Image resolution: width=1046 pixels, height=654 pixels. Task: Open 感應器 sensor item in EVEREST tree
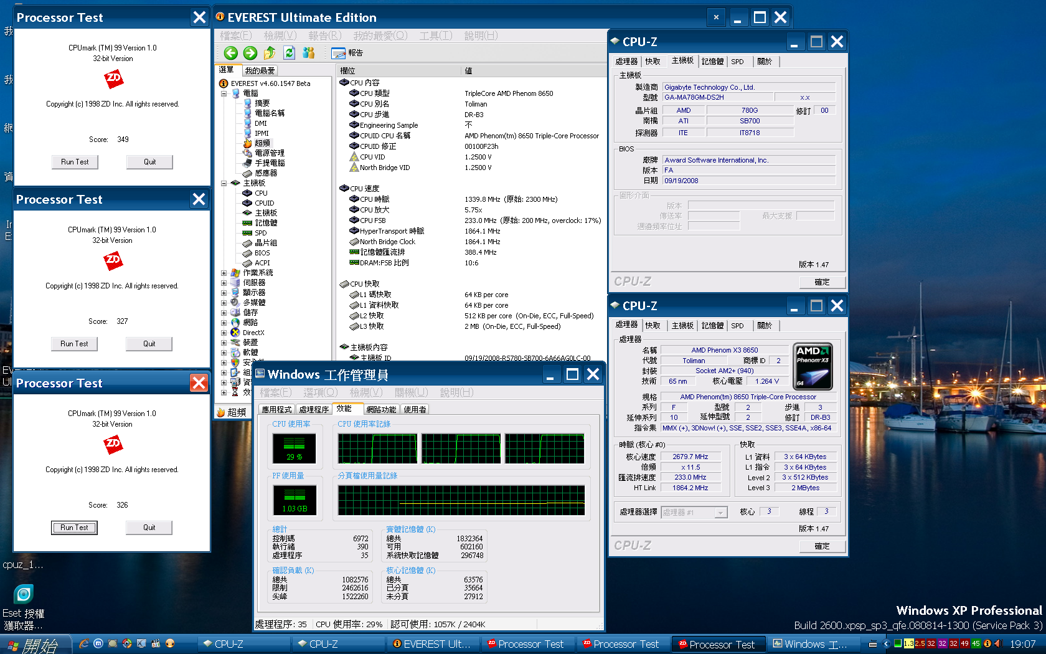(x=260, y=173)
